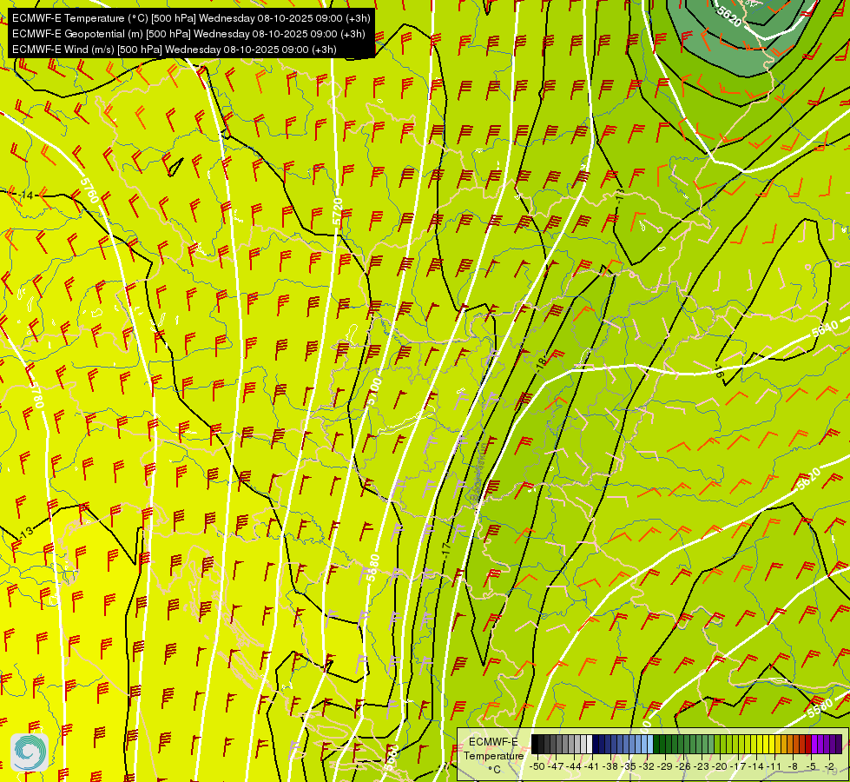Click the -35 tick label in legend
Screen dimensions: 850x782
(629, 766)
